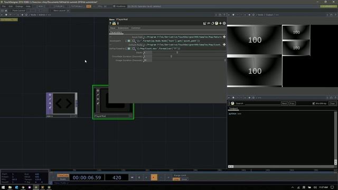Click the orange Play button on timeline

(x=154, y=177)
